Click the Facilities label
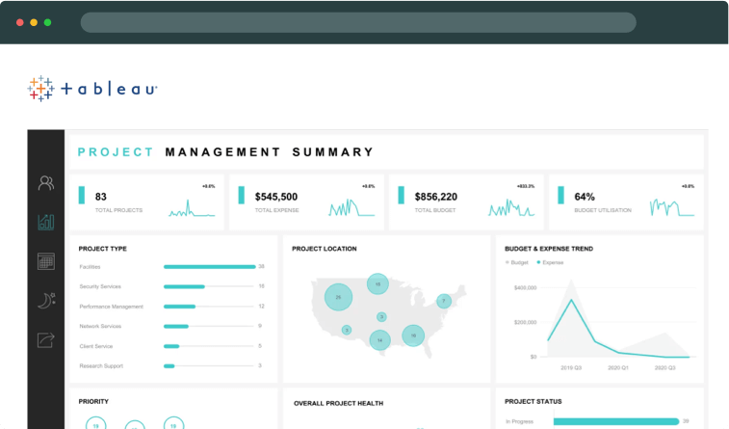The image size is (729, 429). [90, 267]
